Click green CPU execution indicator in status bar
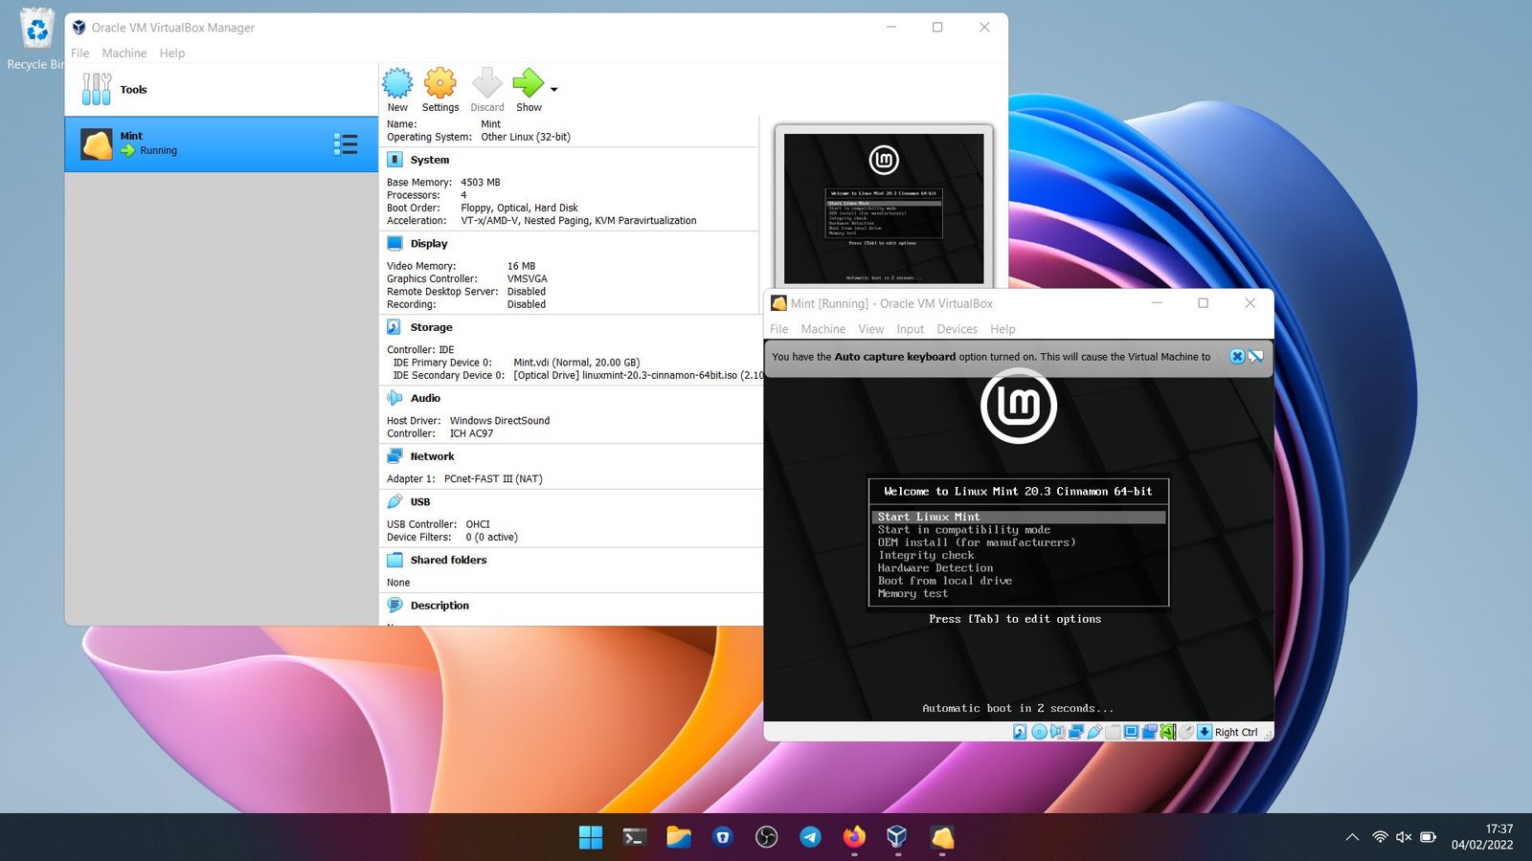Viewport: 1532px width, 861px height. pyautogui.click(x=1168, y=732)
